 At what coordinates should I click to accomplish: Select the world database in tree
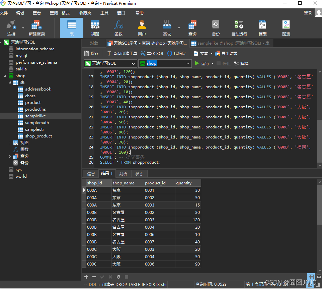pyautogui.click(x=21, y=176)
